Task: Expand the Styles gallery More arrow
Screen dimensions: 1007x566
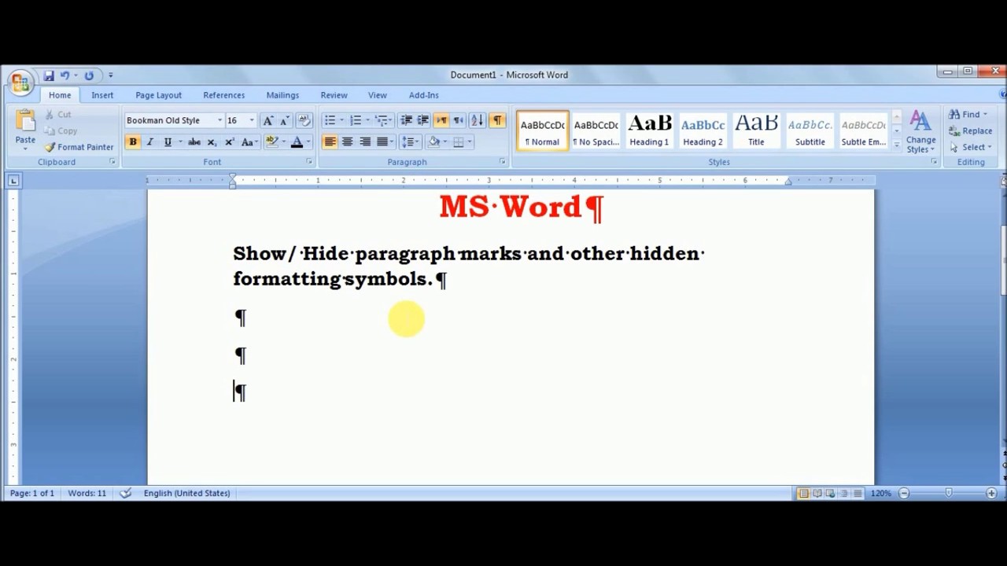Action: click(x=896, y=145)
